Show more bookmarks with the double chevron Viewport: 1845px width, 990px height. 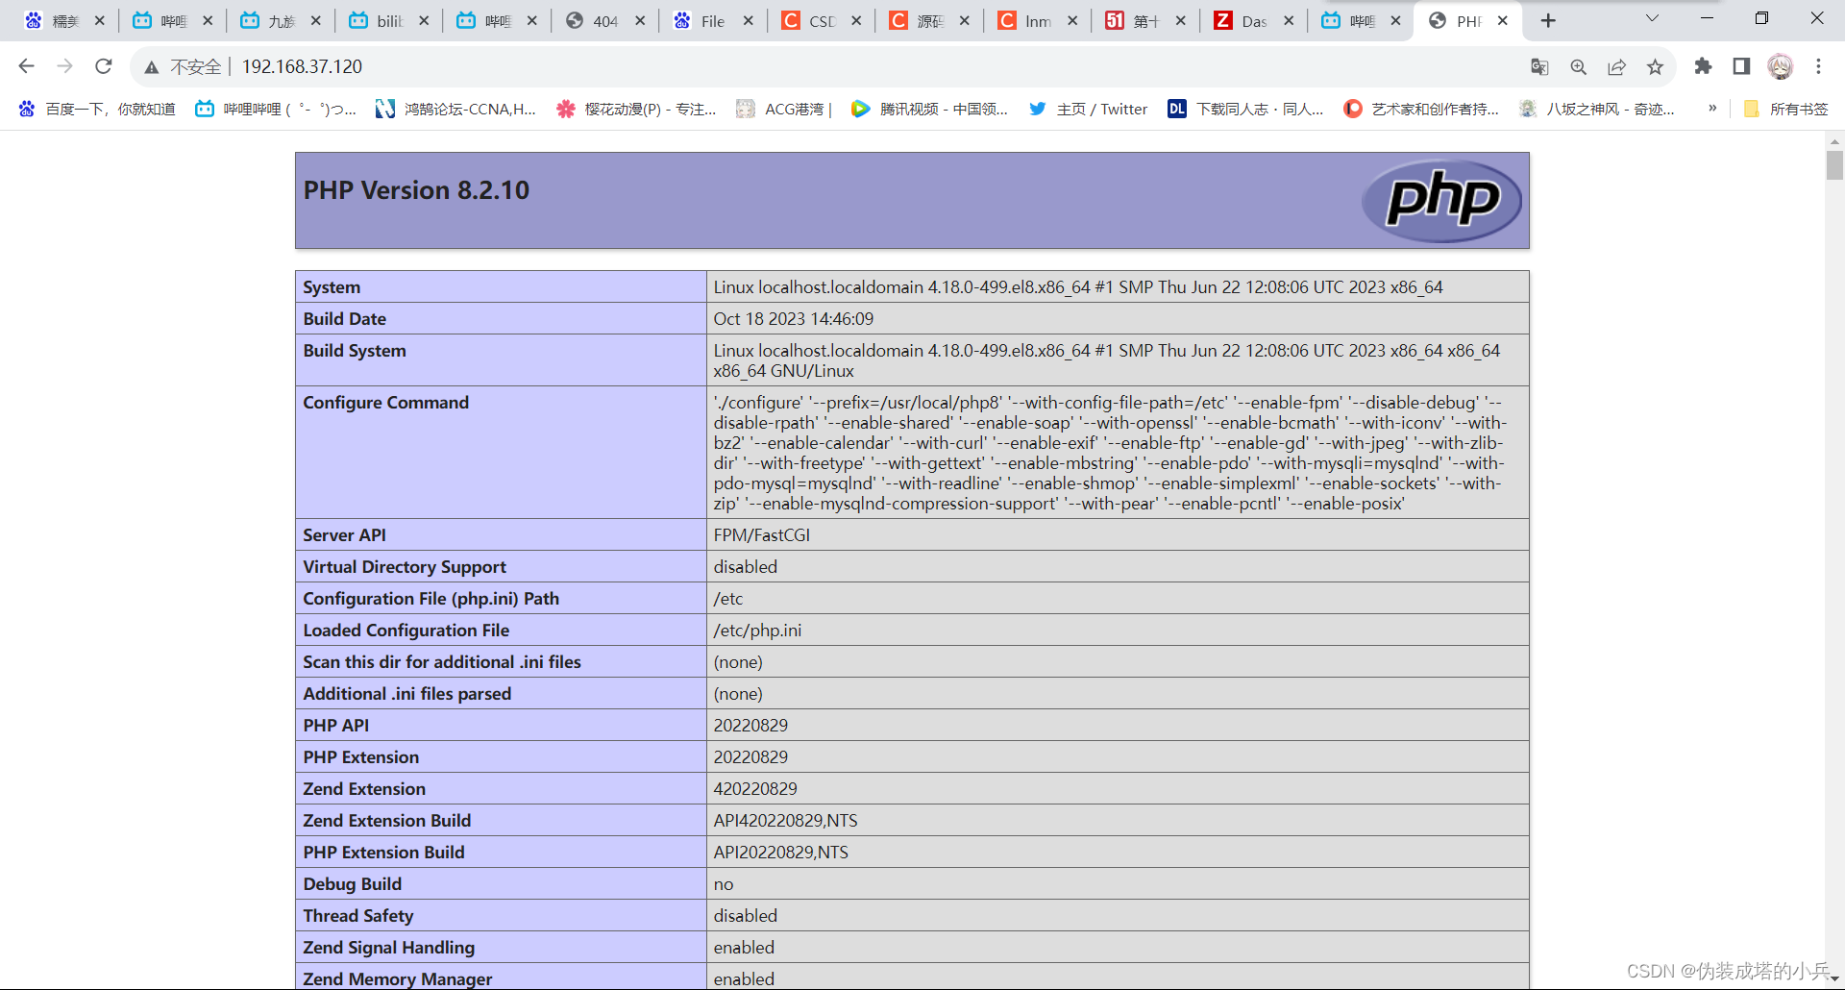(x=1712, y=109)
